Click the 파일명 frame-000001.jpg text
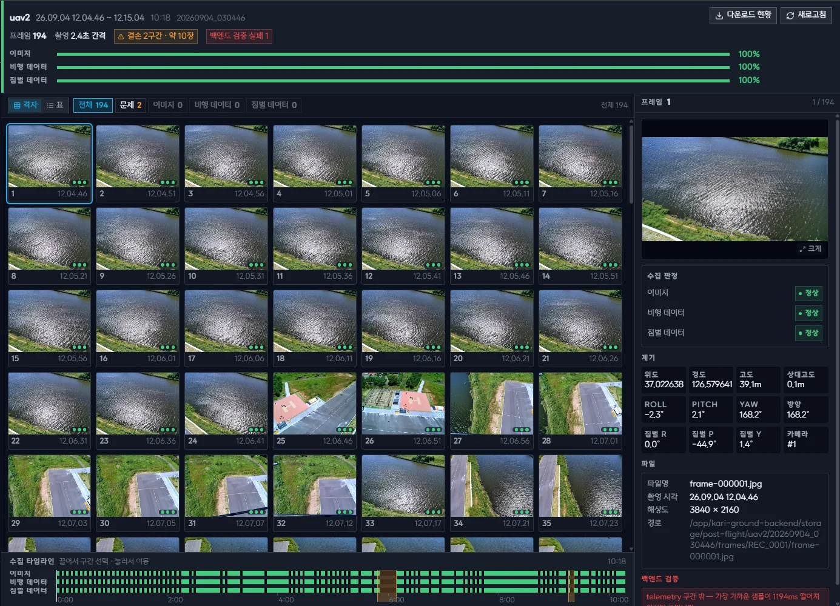The image size is (840, 606). pos(725,484)
